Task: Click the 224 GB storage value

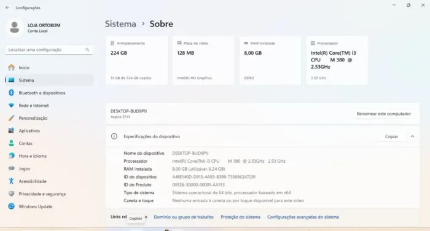Action: pos(119,53)
